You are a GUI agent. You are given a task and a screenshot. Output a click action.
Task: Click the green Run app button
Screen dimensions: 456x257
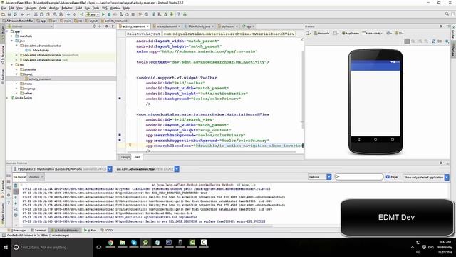click(x=103, y=14)
